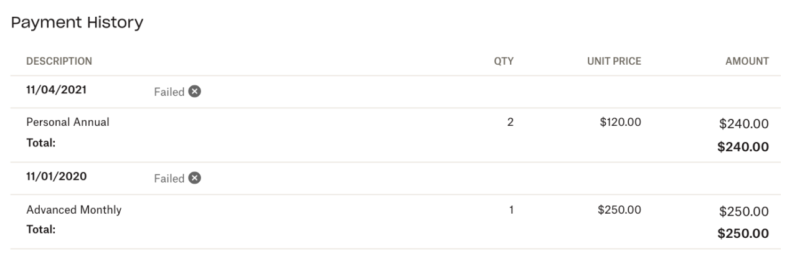Viewport: 797px width, 269px height.
Task: Click the Payment History heading
Action: point(77,23)
